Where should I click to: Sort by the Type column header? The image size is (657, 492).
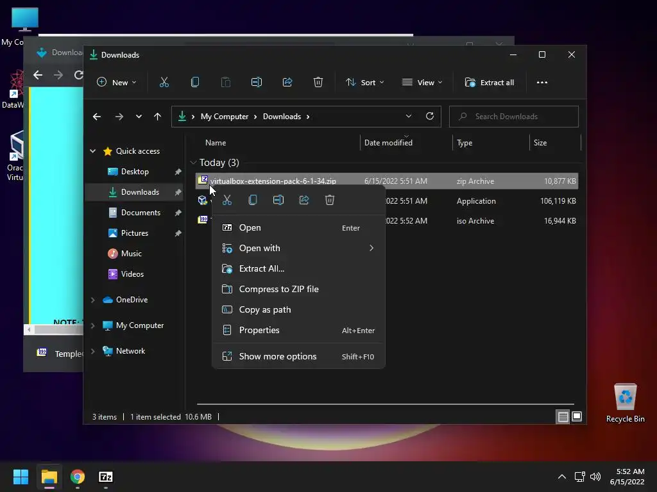tap(465, 143)
